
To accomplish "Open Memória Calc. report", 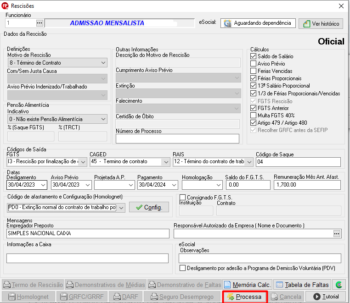I will click(247, 285).
